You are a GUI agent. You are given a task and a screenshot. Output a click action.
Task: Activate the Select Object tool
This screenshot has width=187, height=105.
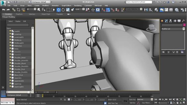(x=39, y=10)
